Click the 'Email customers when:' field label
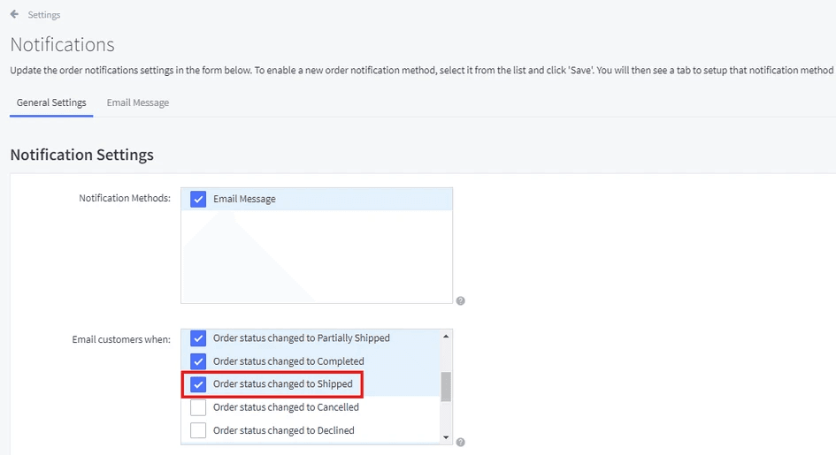 pos(121,339)
